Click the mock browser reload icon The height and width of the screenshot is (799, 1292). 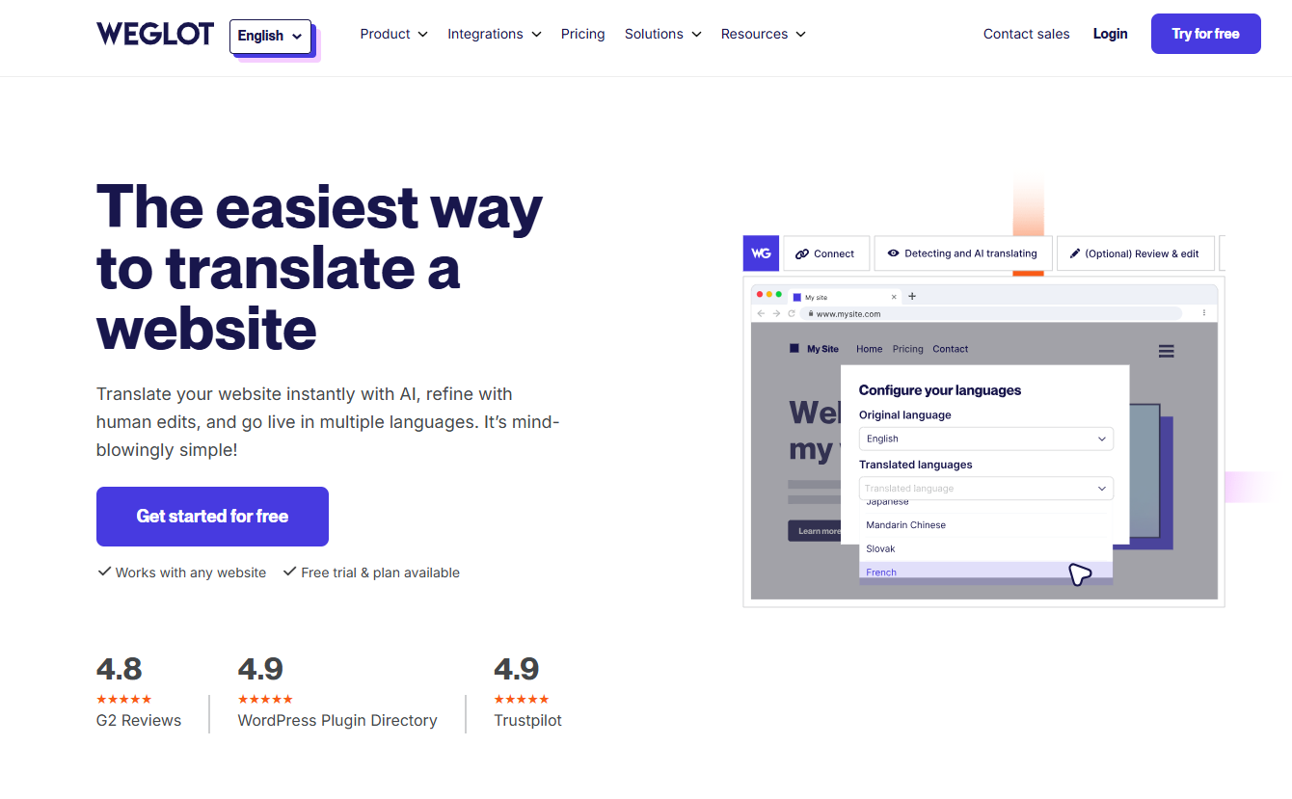pos(792,313)
